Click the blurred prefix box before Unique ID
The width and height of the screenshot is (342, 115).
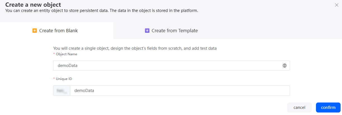(x=62, y=91)
